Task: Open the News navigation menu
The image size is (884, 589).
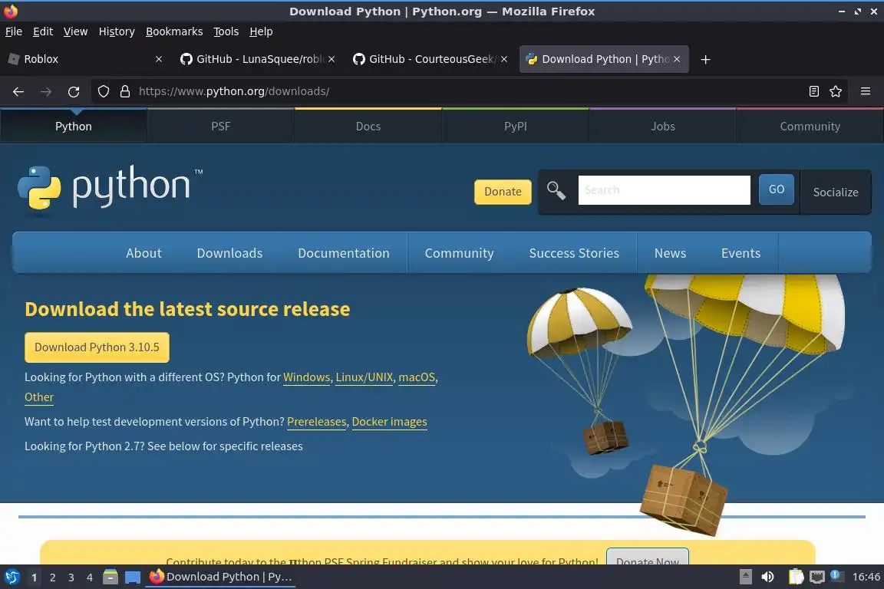Action: [x=670, y=253]
